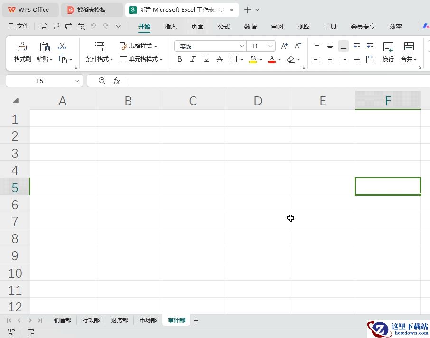
Task: Align text right
Action: point(343,59)
